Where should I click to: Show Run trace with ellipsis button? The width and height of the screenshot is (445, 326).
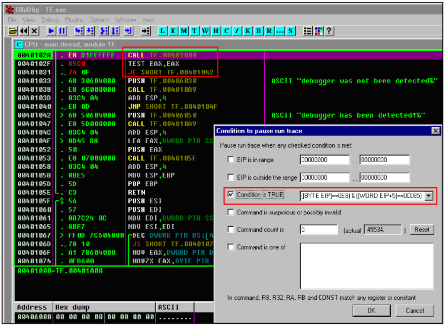click(x=280, y=31)
